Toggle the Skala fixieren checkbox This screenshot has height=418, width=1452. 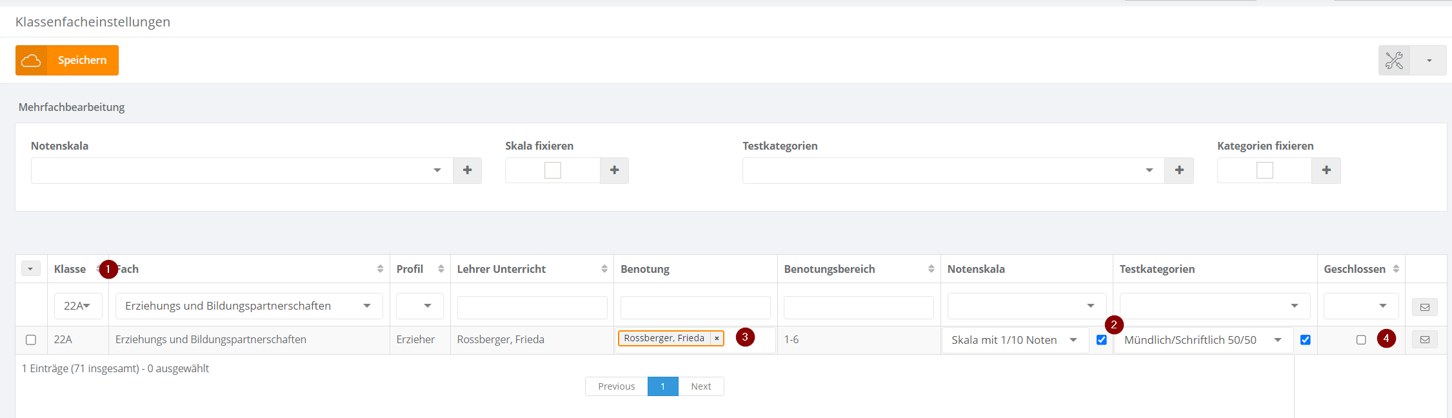click(x=553, y=170)
